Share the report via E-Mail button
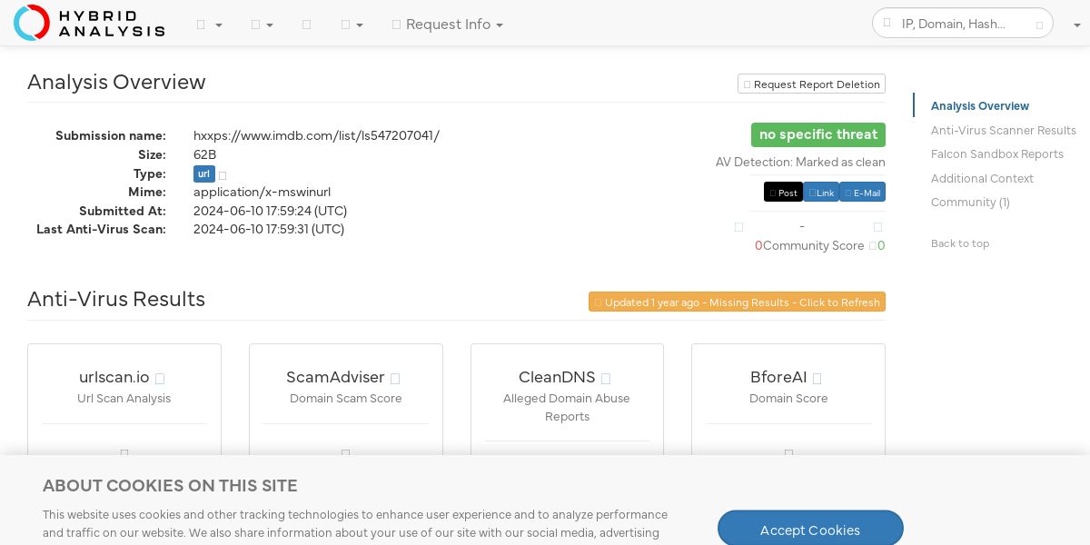The height and width of the screenshot is (545, 1090). [862, 193]
